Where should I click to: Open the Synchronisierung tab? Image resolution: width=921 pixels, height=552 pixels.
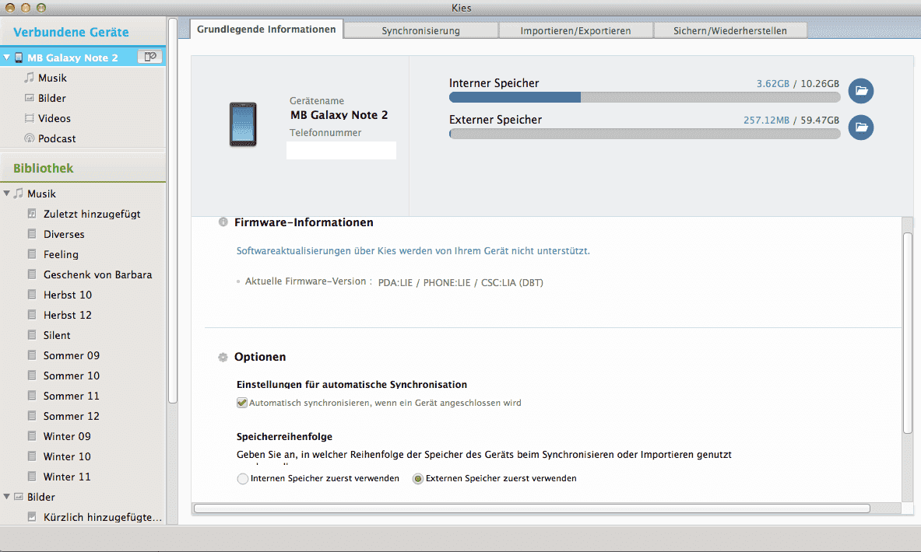[421, 30]
